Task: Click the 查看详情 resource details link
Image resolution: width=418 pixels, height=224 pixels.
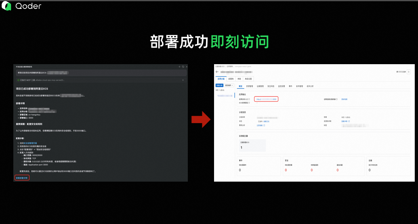Action: 344,121
